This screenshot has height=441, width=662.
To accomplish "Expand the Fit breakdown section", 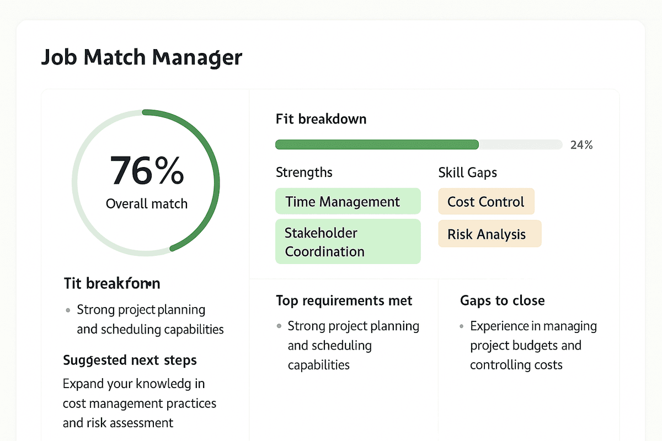I will pyautogui.click(x=321, y=119).
